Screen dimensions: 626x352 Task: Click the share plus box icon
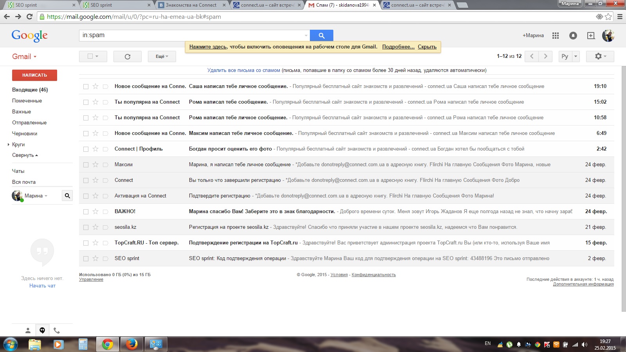click(x=591, y=36)
